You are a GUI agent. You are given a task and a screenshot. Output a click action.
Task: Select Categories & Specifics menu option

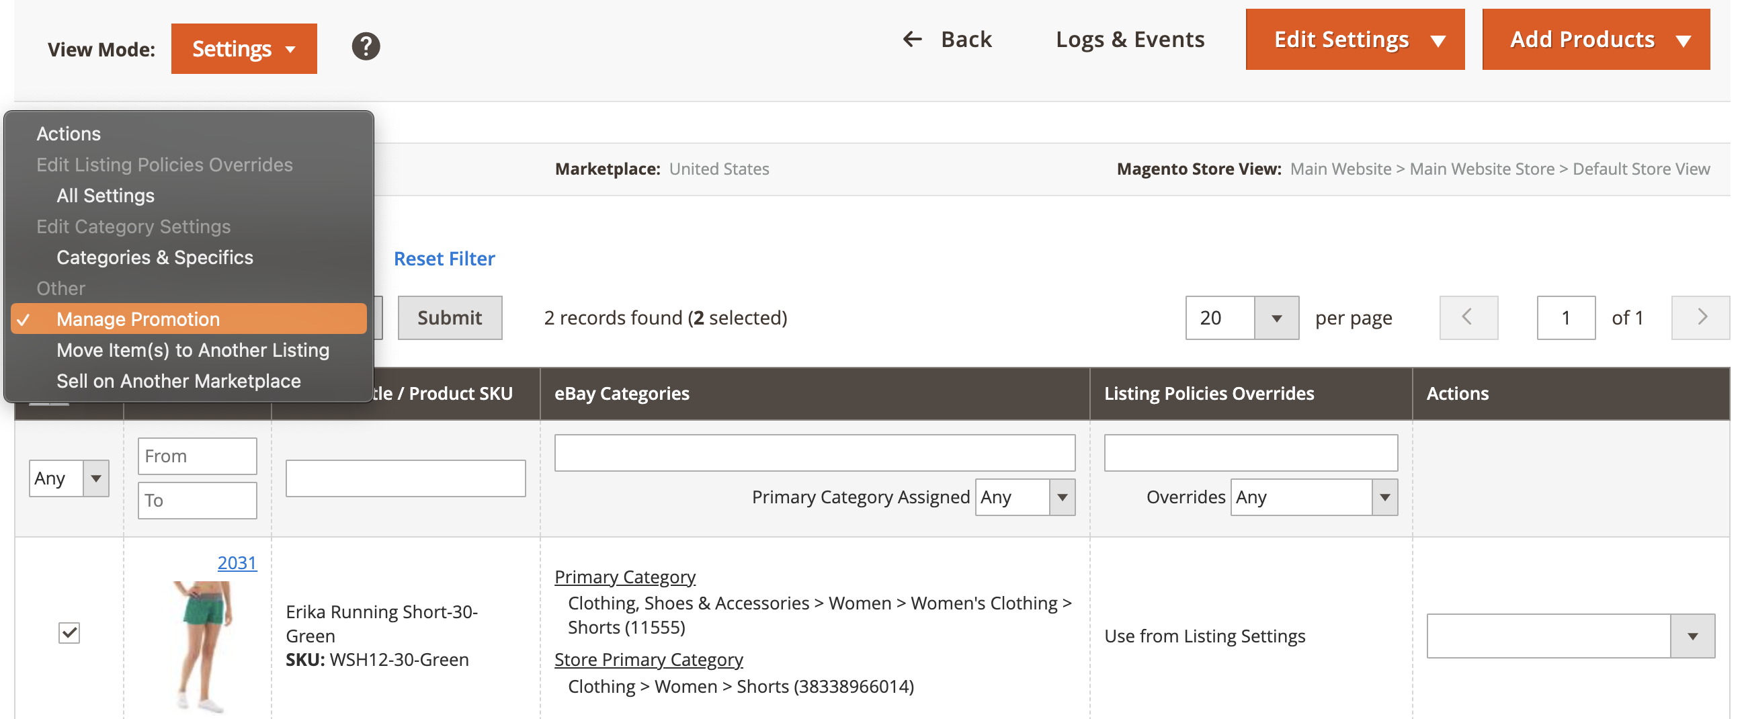[155, 257]
